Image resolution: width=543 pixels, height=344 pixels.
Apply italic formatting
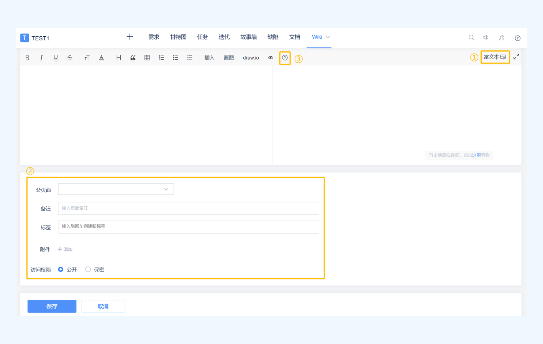(x=41, y=58)
